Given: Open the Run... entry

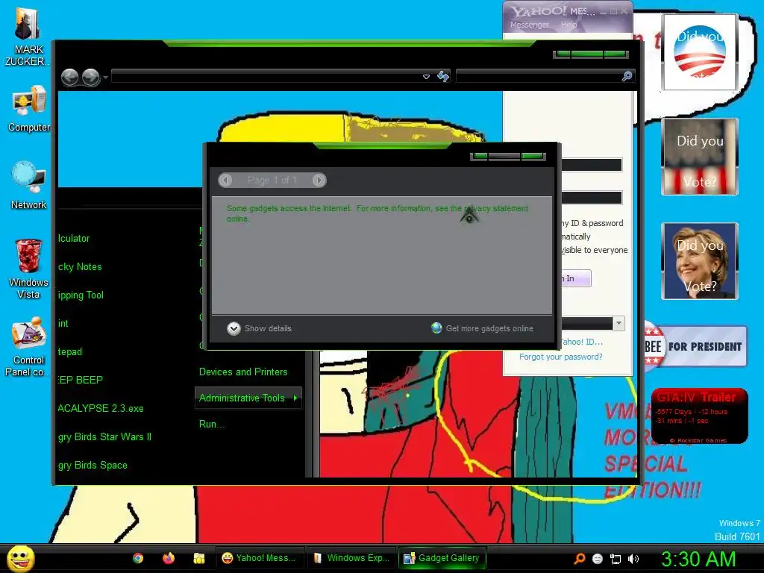Looking at the screenshot, I should tap(211, 424).
